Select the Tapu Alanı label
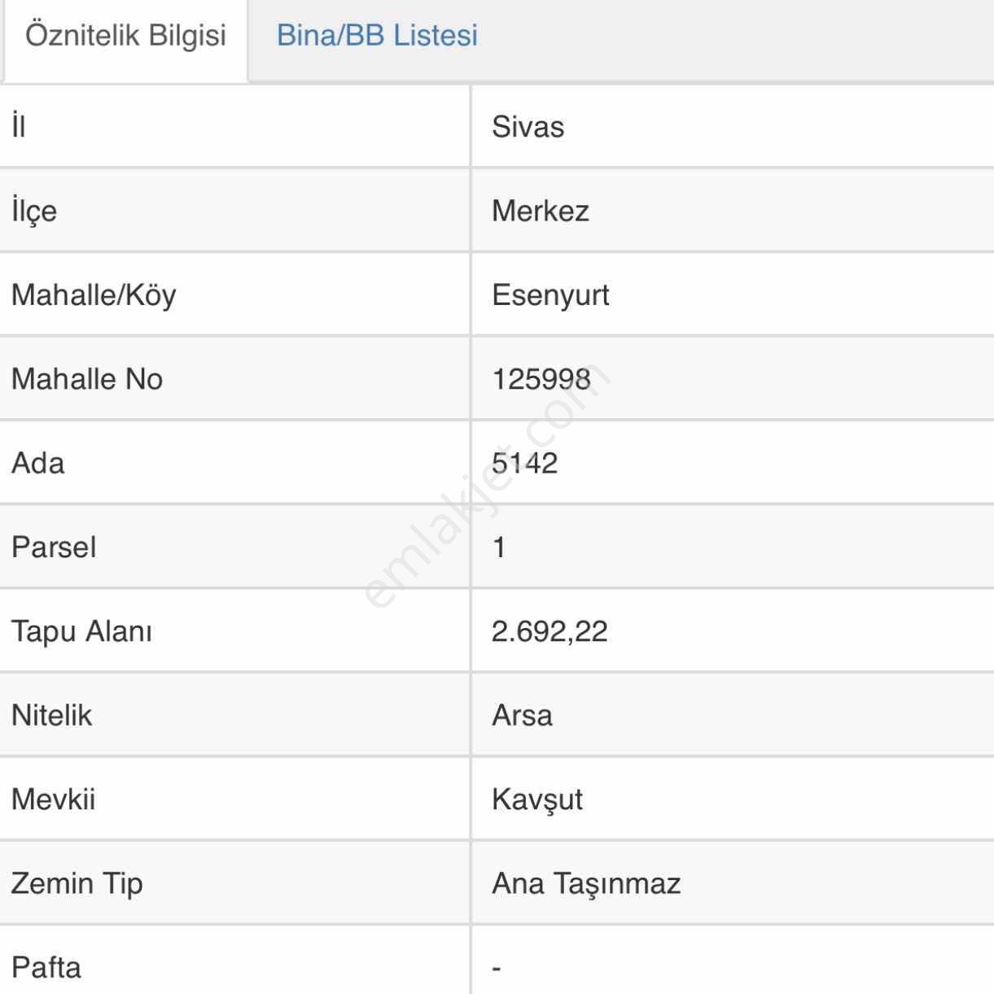 pos(81,631)
